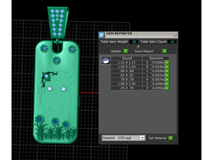Image resolution: width=213 pixels, height=160 pixels.
Task: Click the gem count 8 cell
Action: (147, 67)
